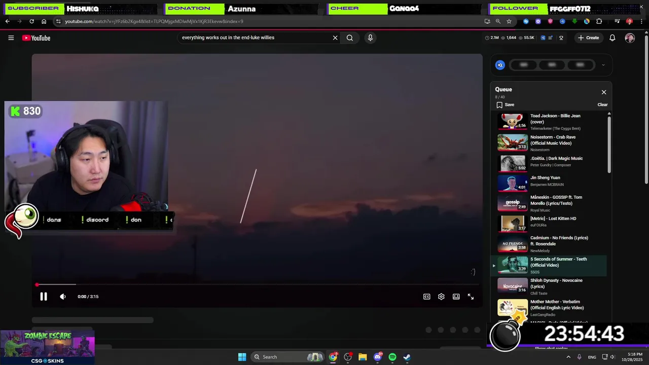Screen dimensions: 649x365
Task: Play Jin Sheng Yuan from queue
Action: coord(552,183)
